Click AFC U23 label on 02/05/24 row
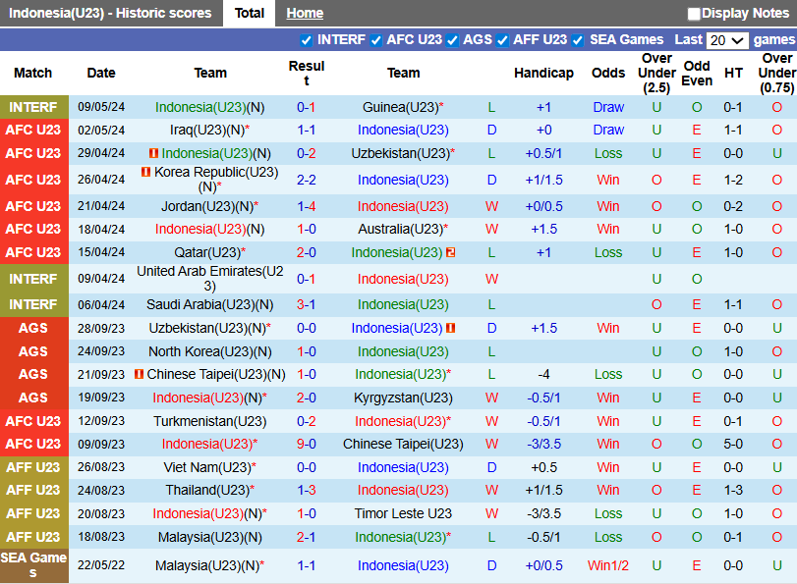The image size is (797, 584). pos(33,130)
